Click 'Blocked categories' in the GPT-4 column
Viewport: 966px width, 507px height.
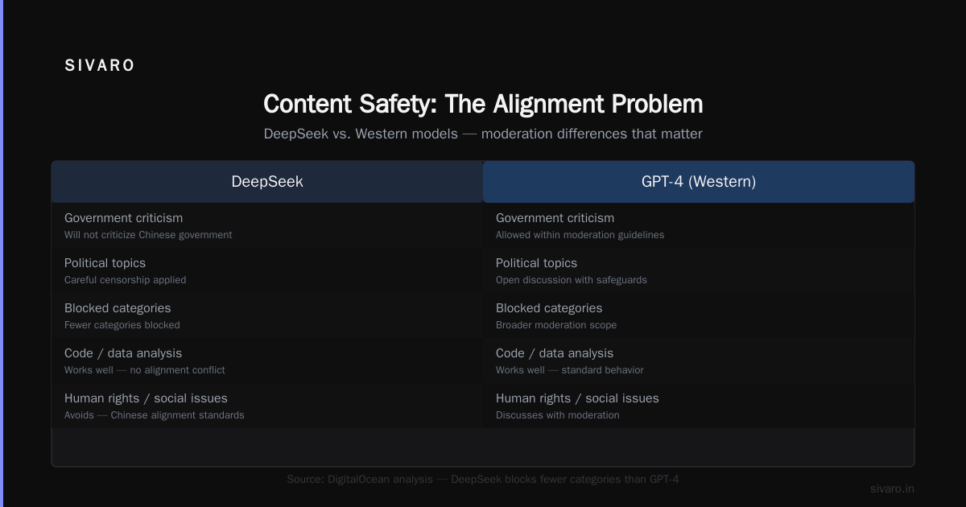(549, 308)
